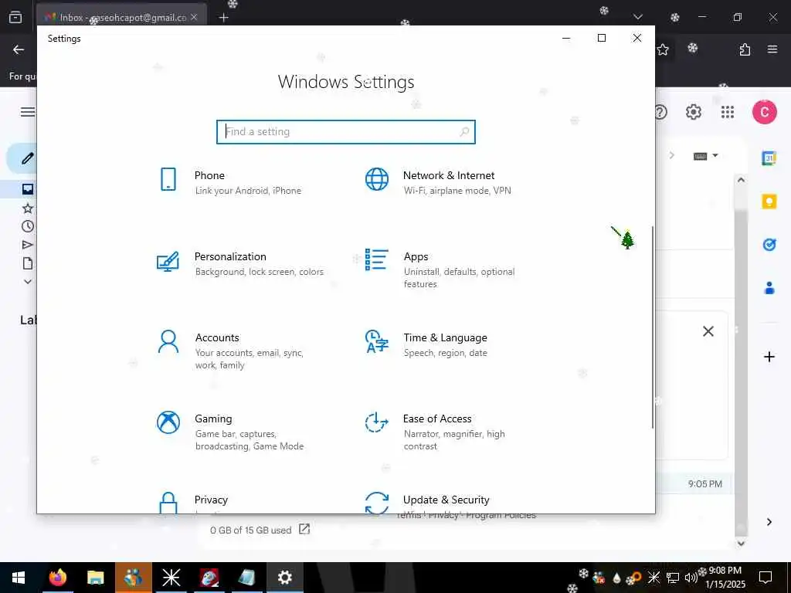The width and height of the screenshot is (791, 593).
Task: Open Gmail settings gear icon
Action: pyautogui.click(x=694, y=112)
